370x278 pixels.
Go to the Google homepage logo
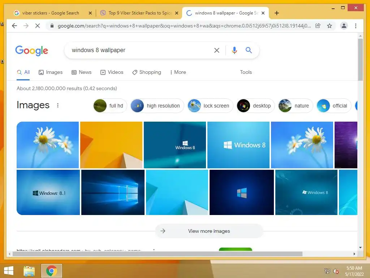[32, 51]
